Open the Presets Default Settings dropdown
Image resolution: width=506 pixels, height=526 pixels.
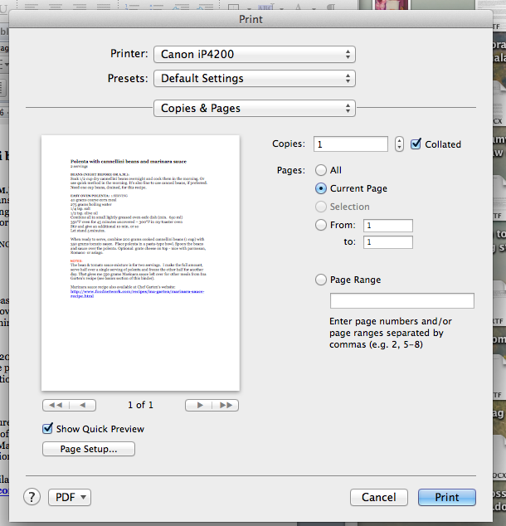[x=254, y=79]
